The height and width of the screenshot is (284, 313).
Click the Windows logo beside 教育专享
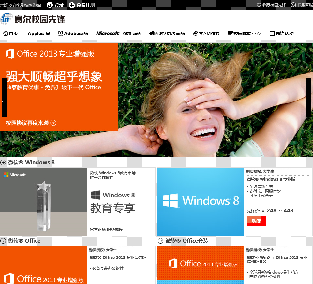pos(96,195)
